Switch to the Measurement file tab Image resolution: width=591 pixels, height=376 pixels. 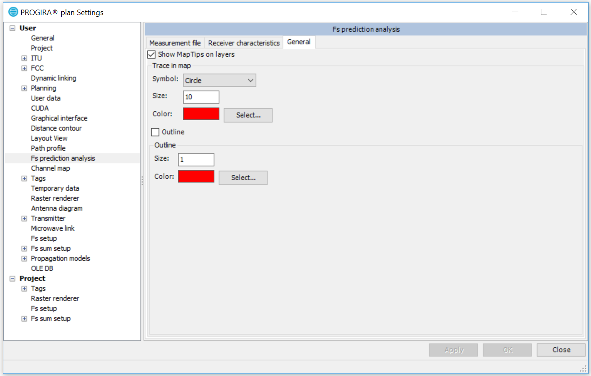(x=175, y=43)
